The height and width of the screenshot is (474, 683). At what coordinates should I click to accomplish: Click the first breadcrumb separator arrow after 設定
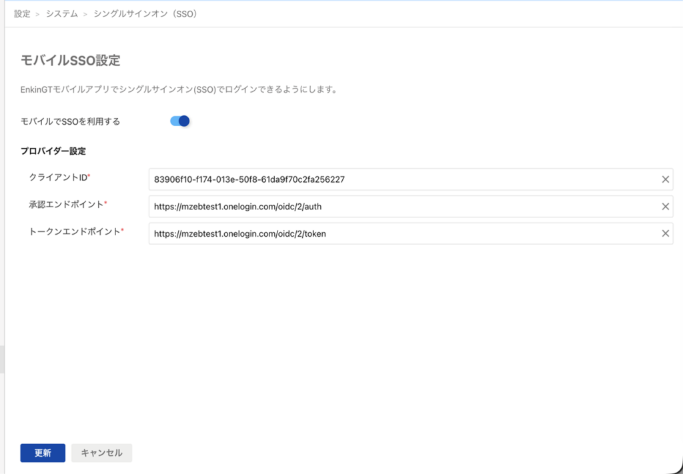[x=38, y=13]
